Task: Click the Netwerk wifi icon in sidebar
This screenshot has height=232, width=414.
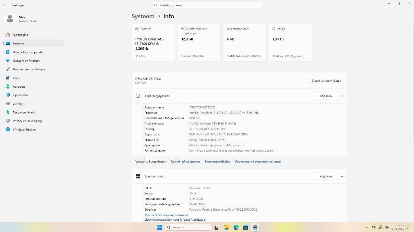Action: (8, 61)
